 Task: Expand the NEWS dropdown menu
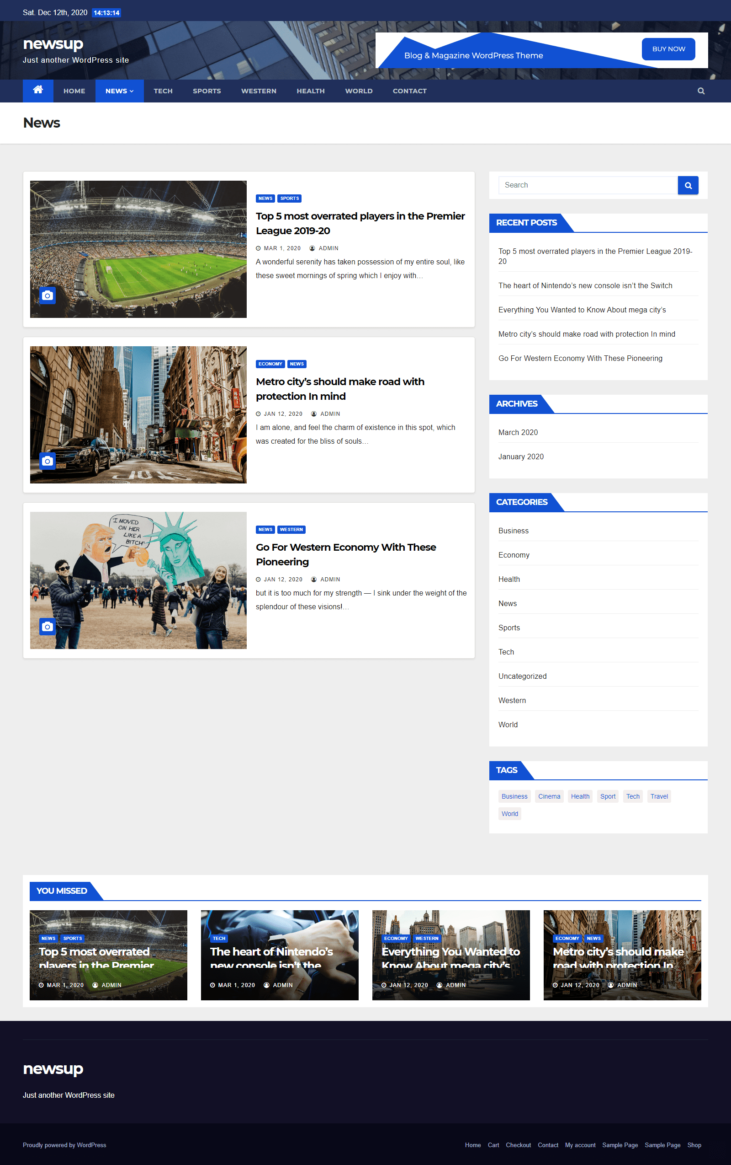click(x=119, y=91)
